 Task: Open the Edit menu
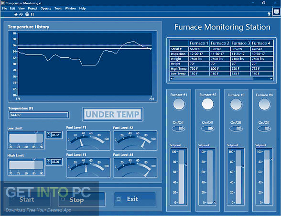12,8
